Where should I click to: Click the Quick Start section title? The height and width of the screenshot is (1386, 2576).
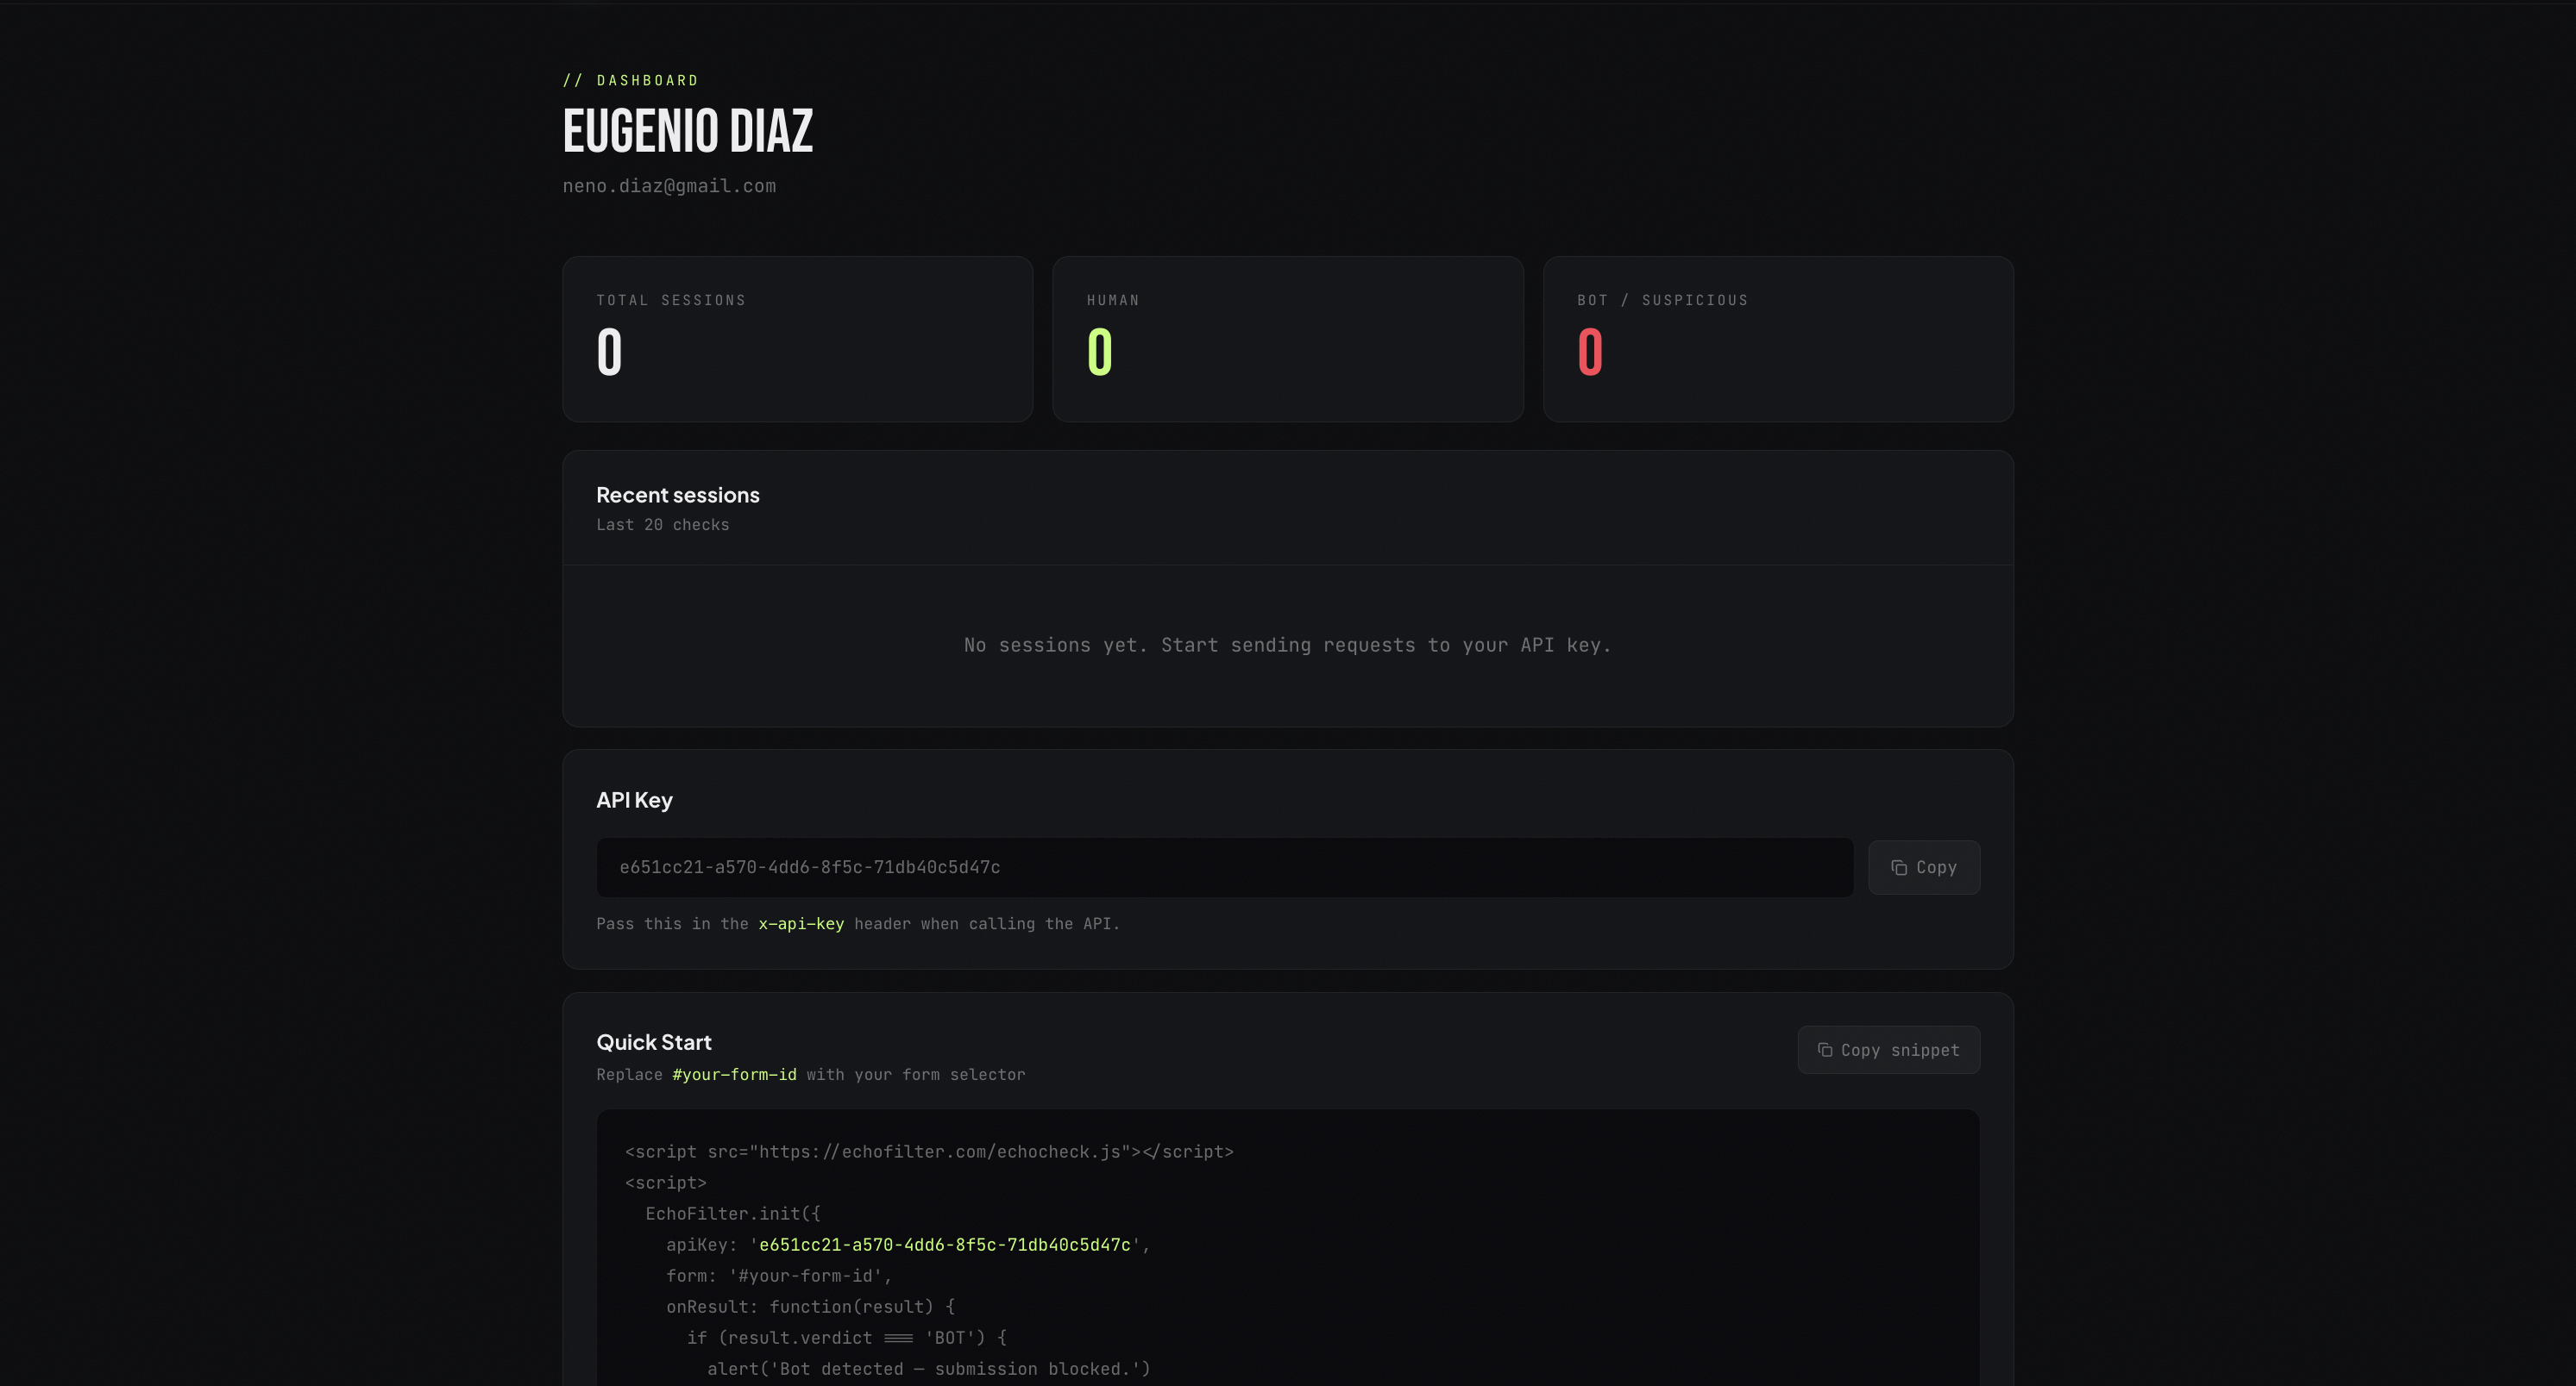[653, 1042]
